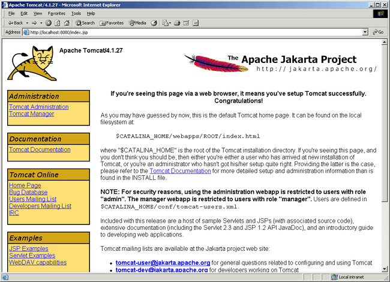Click the Back toolbar button
Viewport: 390px width, 282px height.
point(16,23)
